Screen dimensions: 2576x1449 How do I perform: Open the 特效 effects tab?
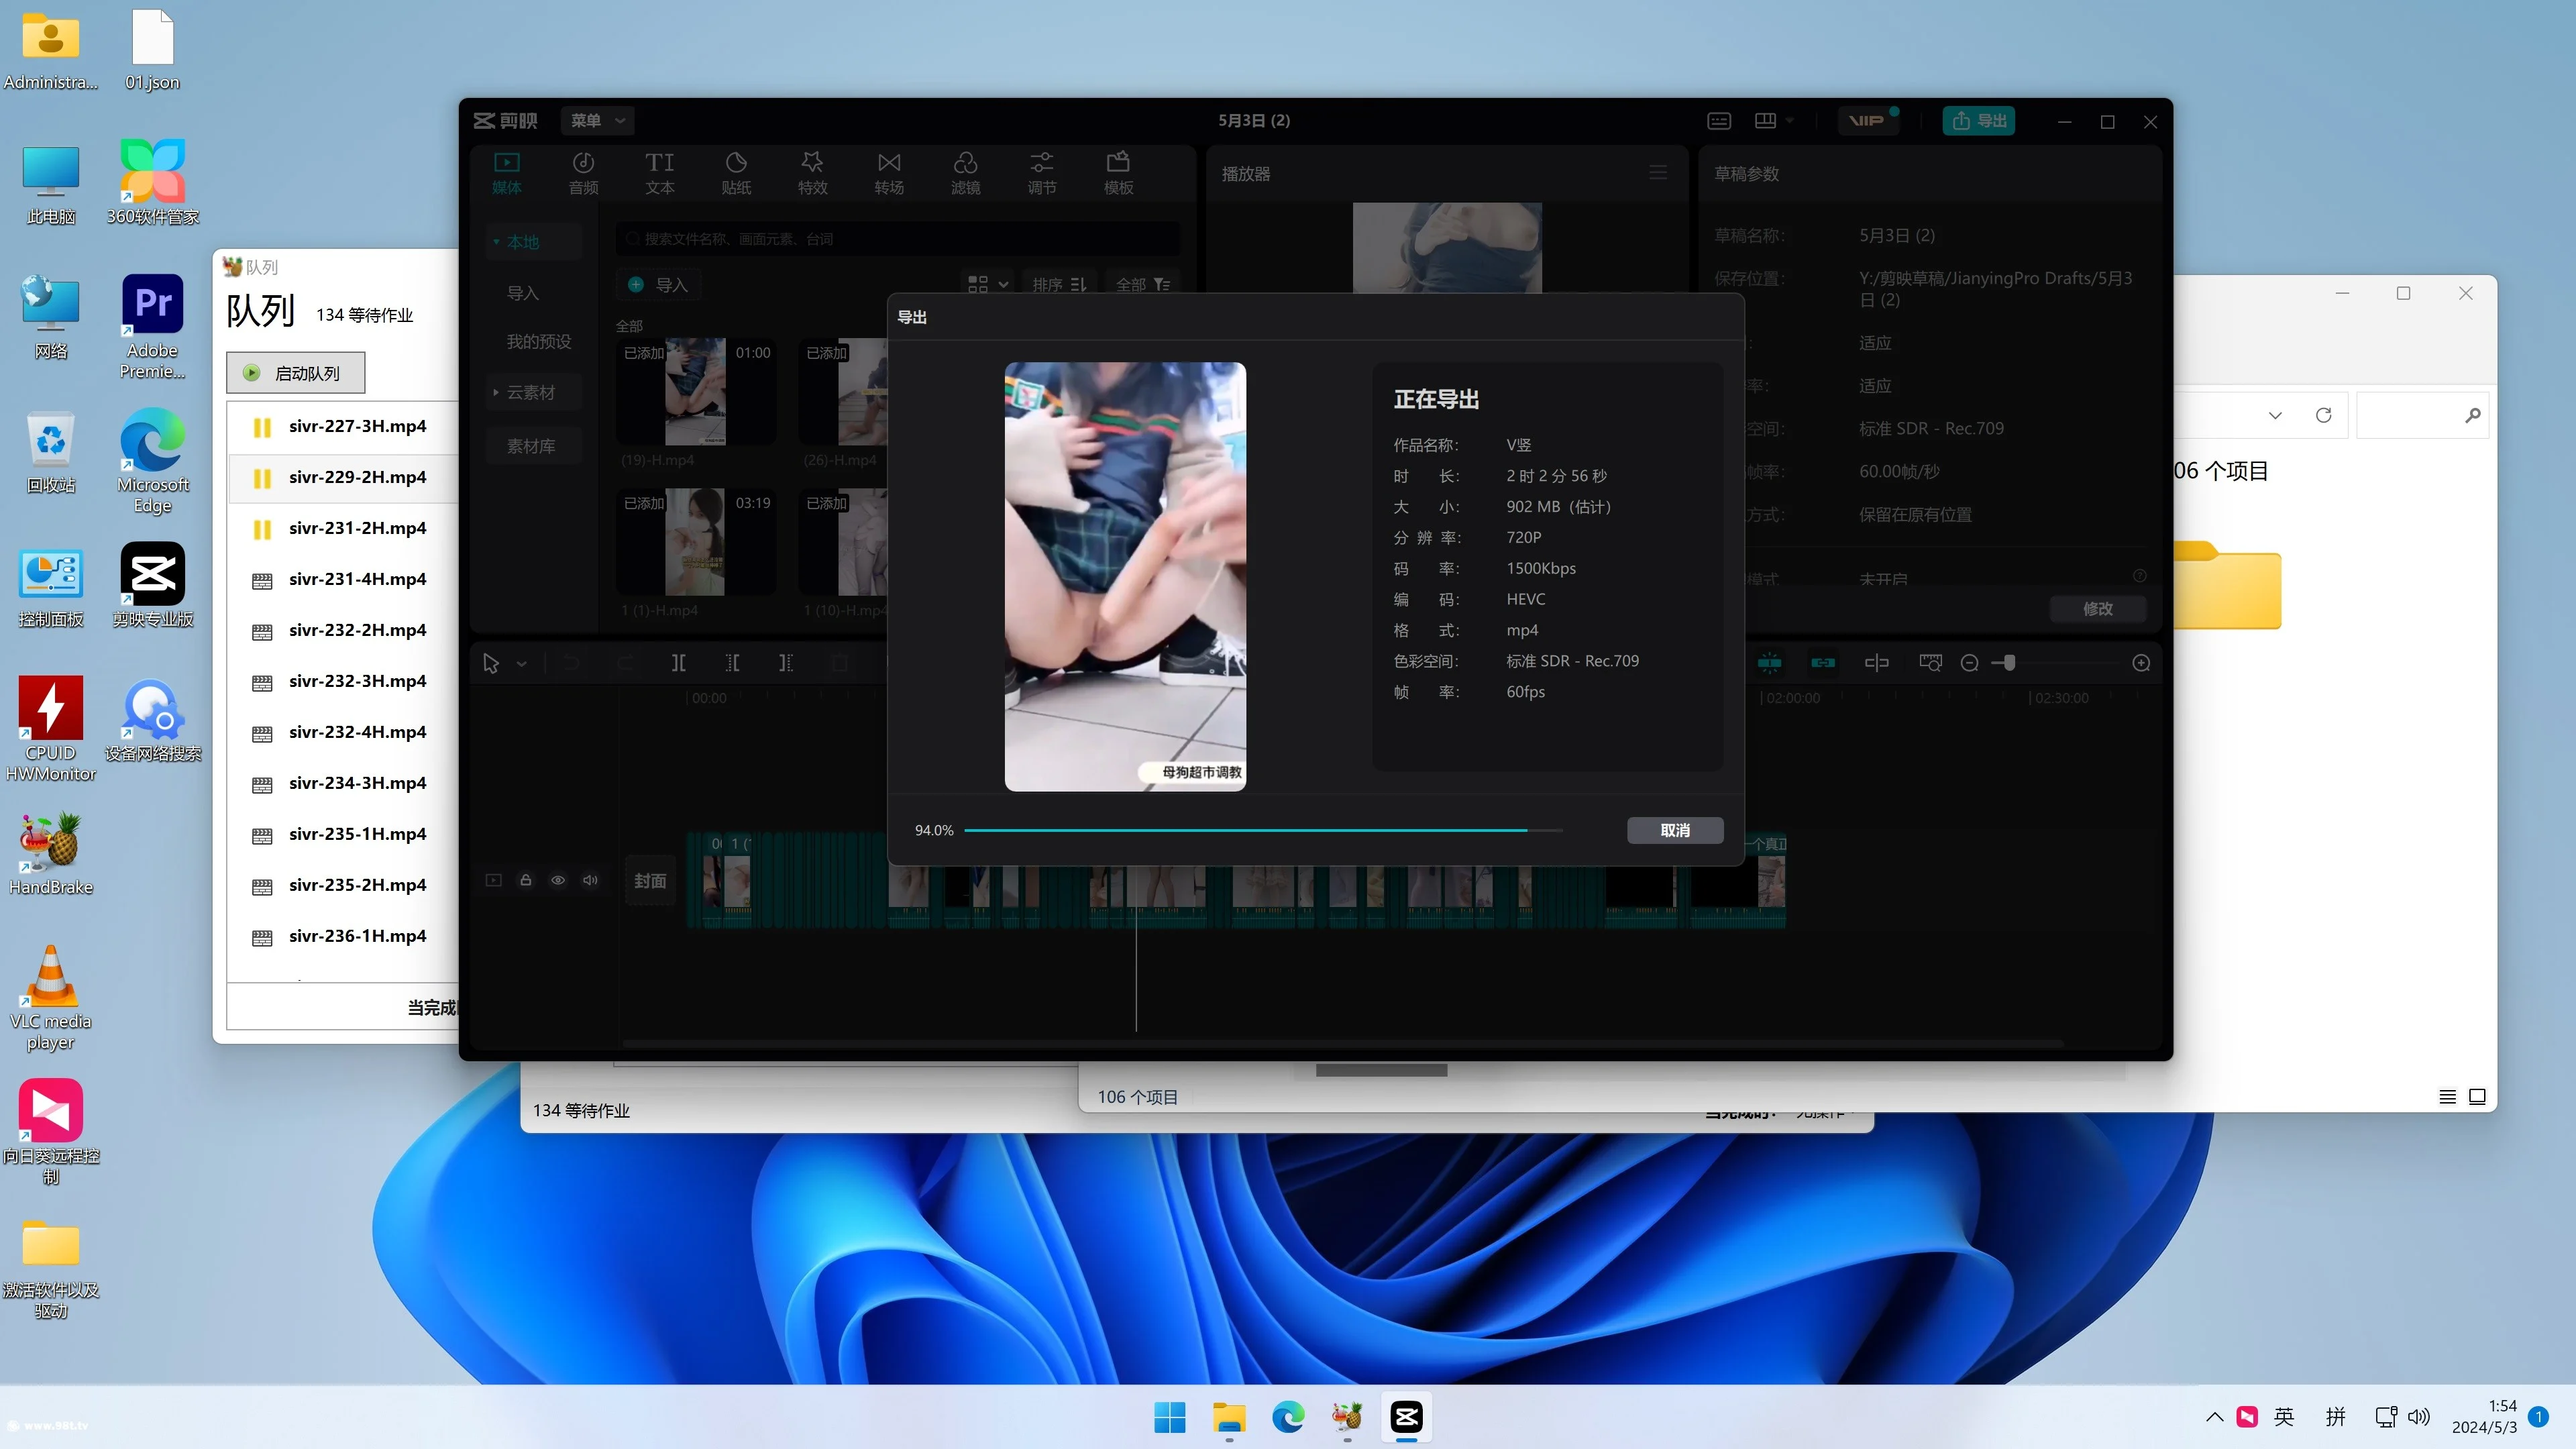pos(812,172)
